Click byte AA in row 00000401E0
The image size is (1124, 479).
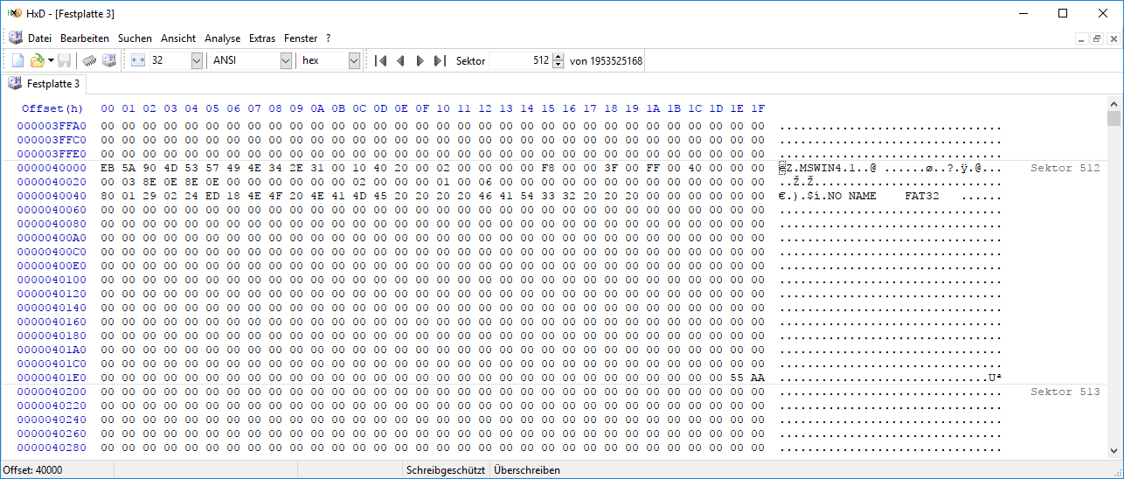(758, 378)
